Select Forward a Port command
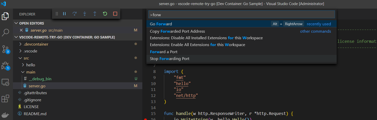Viewport: 377px width, 120px height. click(x=241, y=52)
